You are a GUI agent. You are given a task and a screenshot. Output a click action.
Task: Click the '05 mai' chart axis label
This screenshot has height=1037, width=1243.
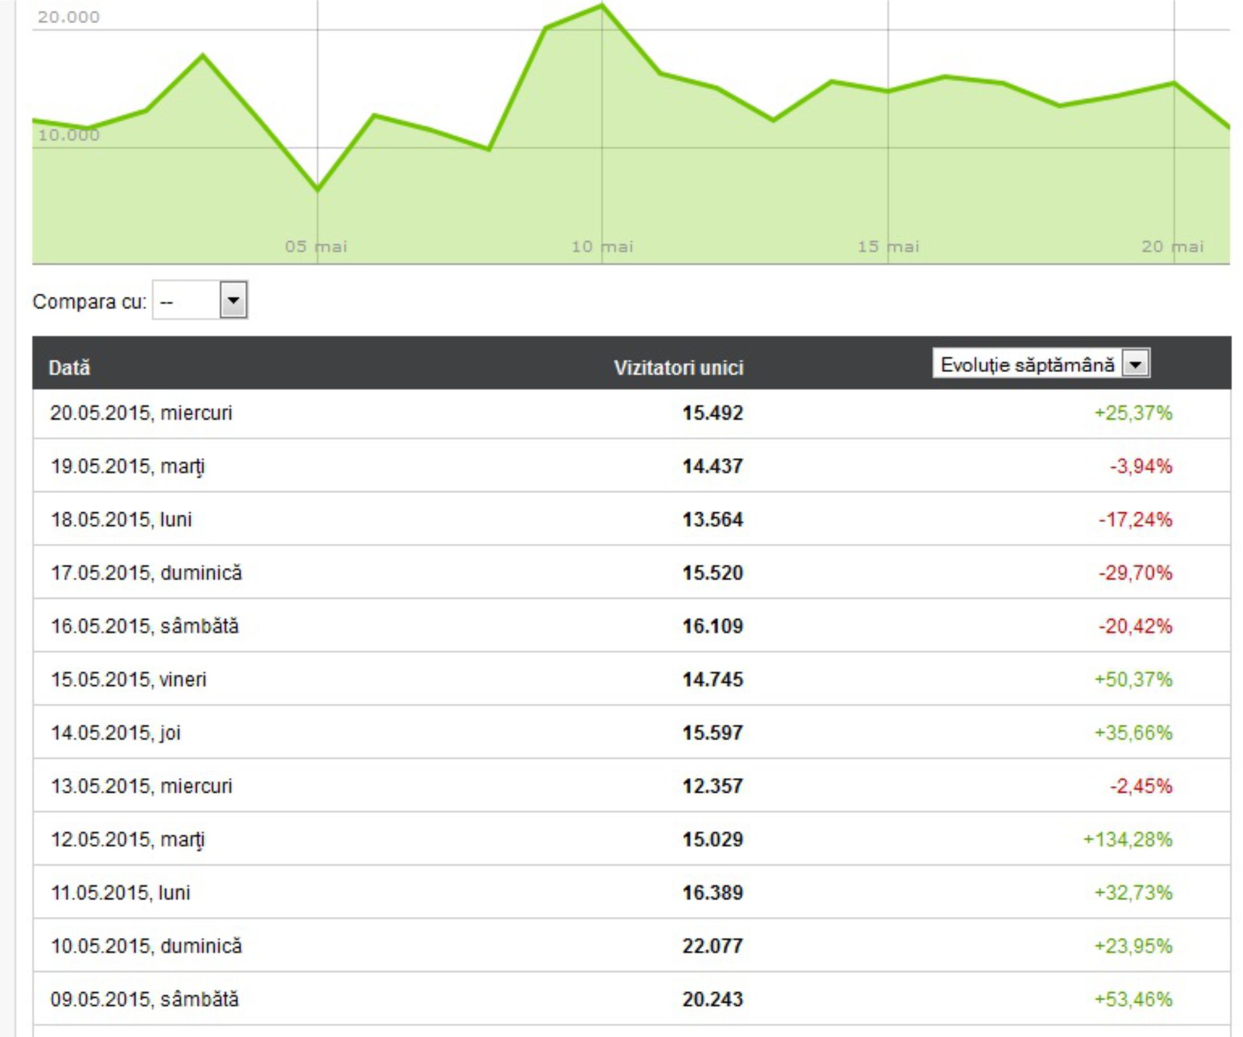pos(316,246)
